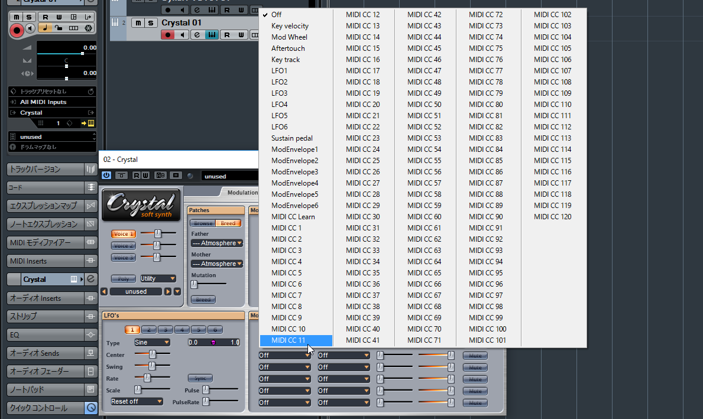The height and width of the screenshot is (419, 703).
Task: Toggle Write automation on Crystal 01 track
Action: click(241, 34)
